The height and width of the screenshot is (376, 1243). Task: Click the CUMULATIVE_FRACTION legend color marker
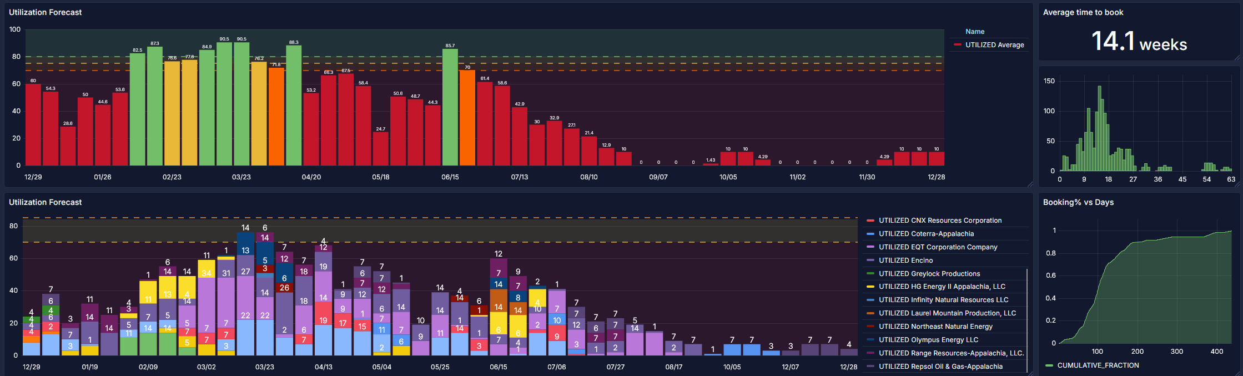1049,365
